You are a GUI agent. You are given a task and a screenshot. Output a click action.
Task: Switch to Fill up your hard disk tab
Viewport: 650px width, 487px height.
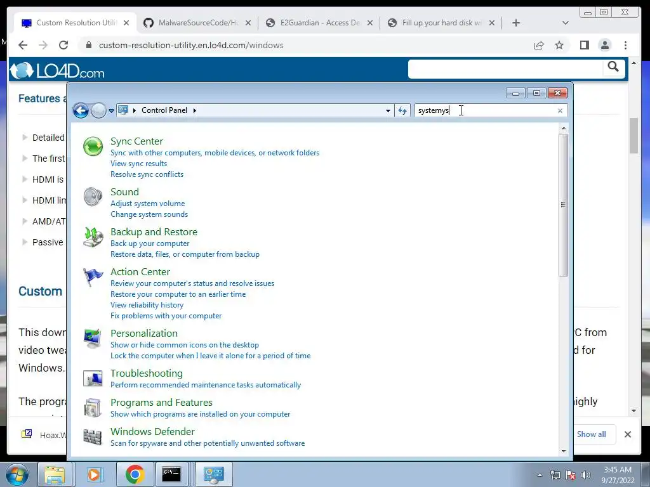441,23
